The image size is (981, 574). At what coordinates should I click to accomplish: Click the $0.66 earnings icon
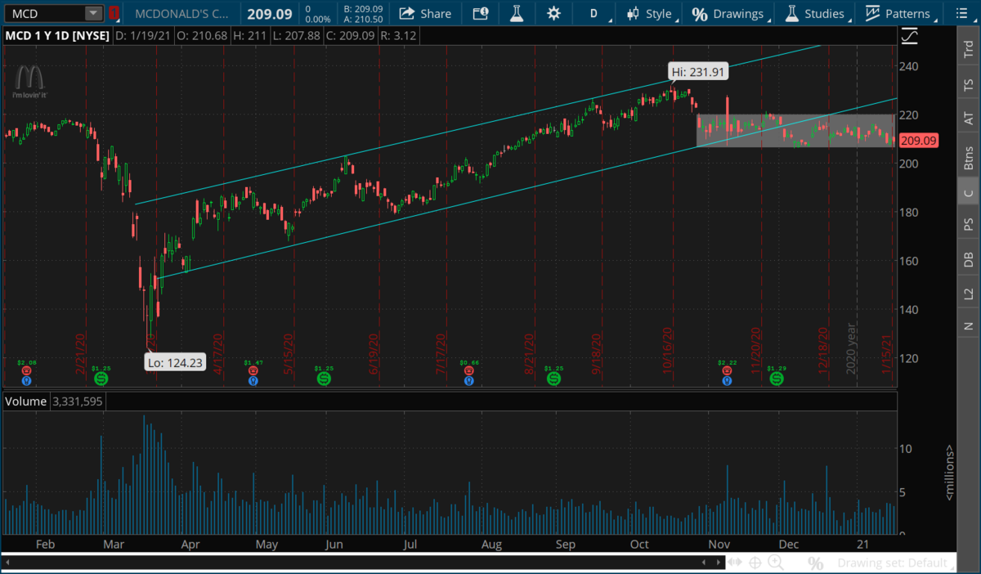click(x=468, y=373)
